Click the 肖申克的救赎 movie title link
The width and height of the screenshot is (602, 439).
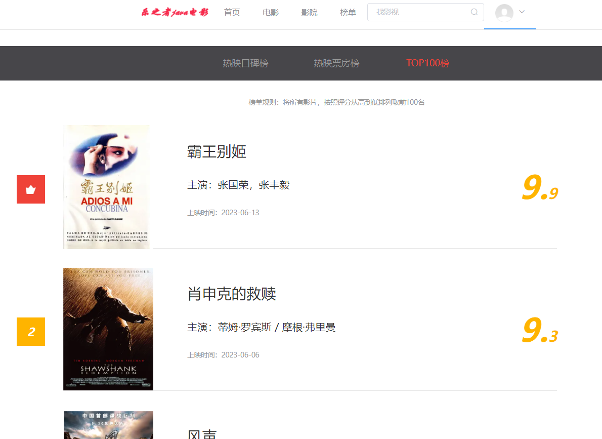[232, 294]
